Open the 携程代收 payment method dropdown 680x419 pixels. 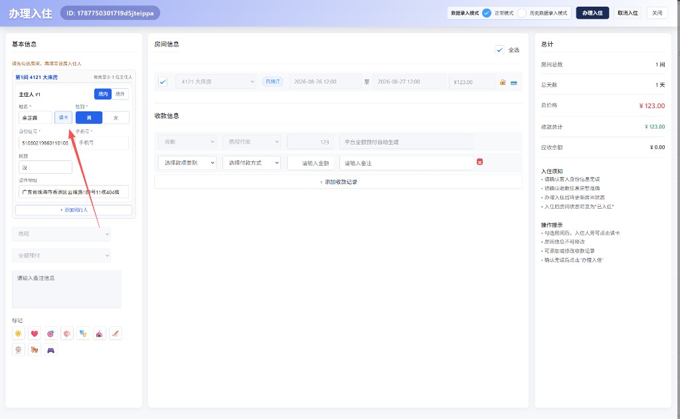click(252, 141)
